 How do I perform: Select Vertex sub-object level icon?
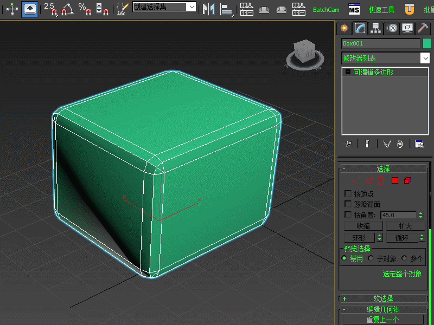click(355, 180)
